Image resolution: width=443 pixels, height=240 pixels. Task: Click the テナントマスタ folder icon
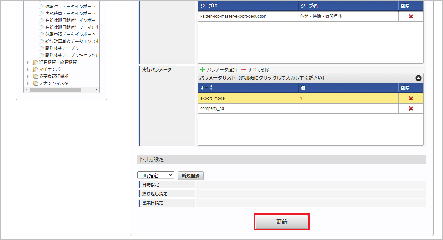pyautogui.click(x=35, y=83)
